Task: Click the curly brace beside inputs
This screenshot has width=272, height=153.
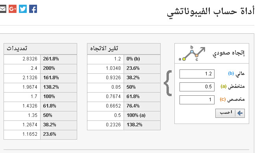Action: [168, 83]
